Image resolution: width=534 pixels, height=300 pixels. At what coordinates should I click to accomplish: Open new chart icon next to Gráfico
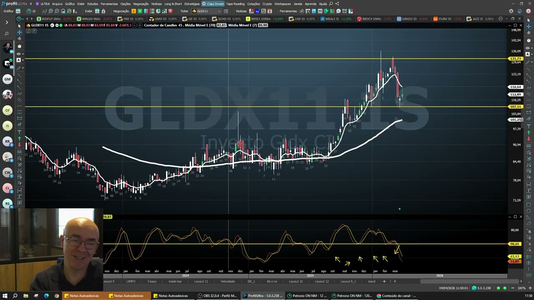coord(17,11)
